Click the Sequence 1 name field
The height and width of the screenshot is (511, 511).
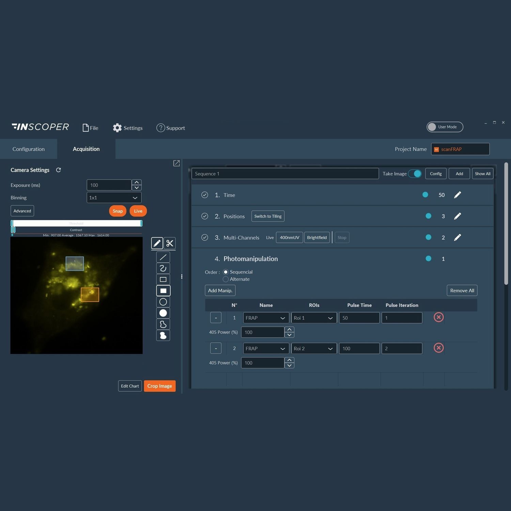tap(285, 173)
